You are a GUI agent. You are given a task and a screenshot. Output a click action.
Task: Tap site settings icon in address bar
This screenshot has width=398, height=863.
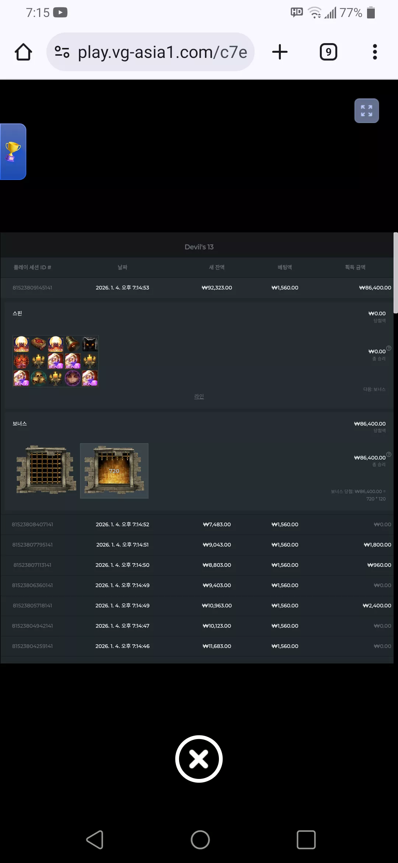tap(62, 52)
